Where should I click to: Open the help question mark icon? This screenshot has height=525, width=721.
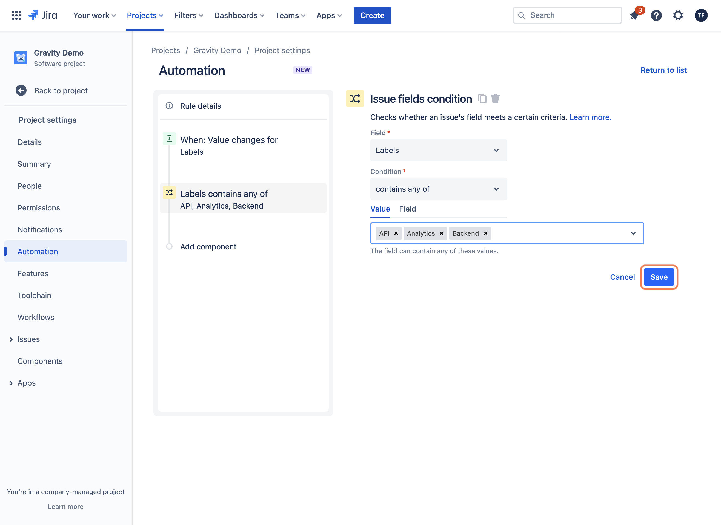(x=656, y=15)
